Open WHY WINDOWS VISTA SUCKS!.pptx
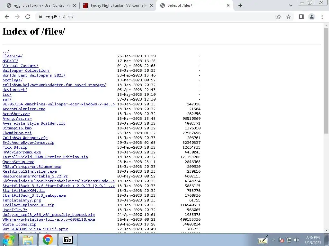This screenshot has height=246, width=329. coord(35,229)
